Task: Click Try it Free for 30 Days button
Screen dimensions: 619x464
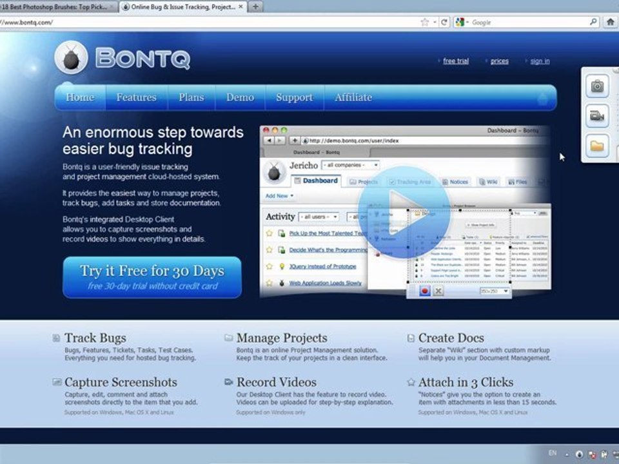Action: (152, 277)
